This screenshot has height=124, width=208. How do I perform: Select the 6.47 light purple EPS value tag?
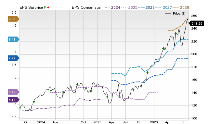14,92
